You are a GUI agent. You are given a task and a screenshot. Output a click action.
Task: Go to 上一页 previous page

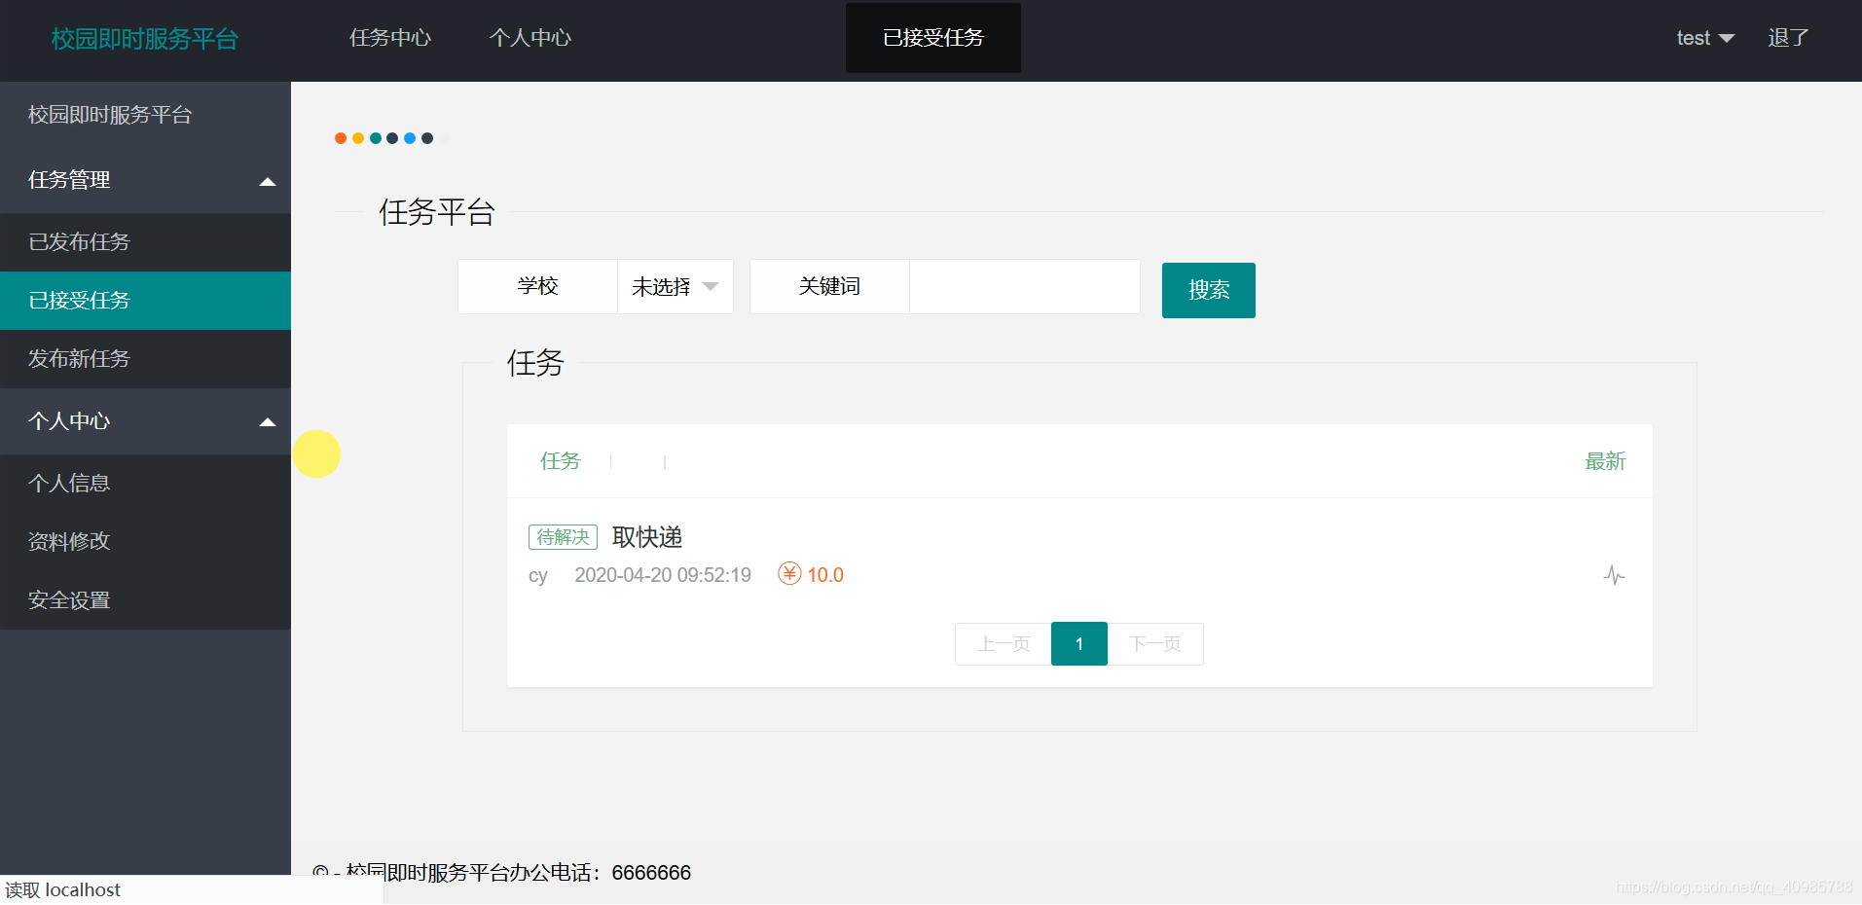(1004, 644)
